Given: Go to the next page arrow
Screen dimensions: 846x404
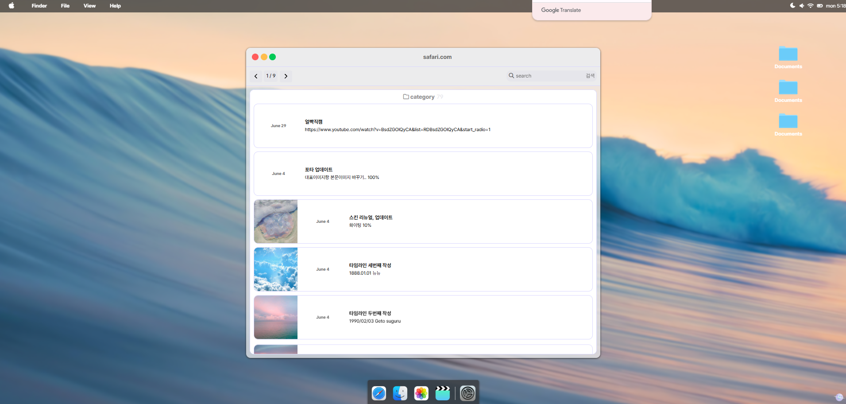Looking at the screenshot, I should [x=286, y=76].
